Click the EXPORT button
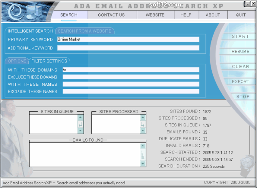Viewport: 257px width, 188px height. (240, 82)
